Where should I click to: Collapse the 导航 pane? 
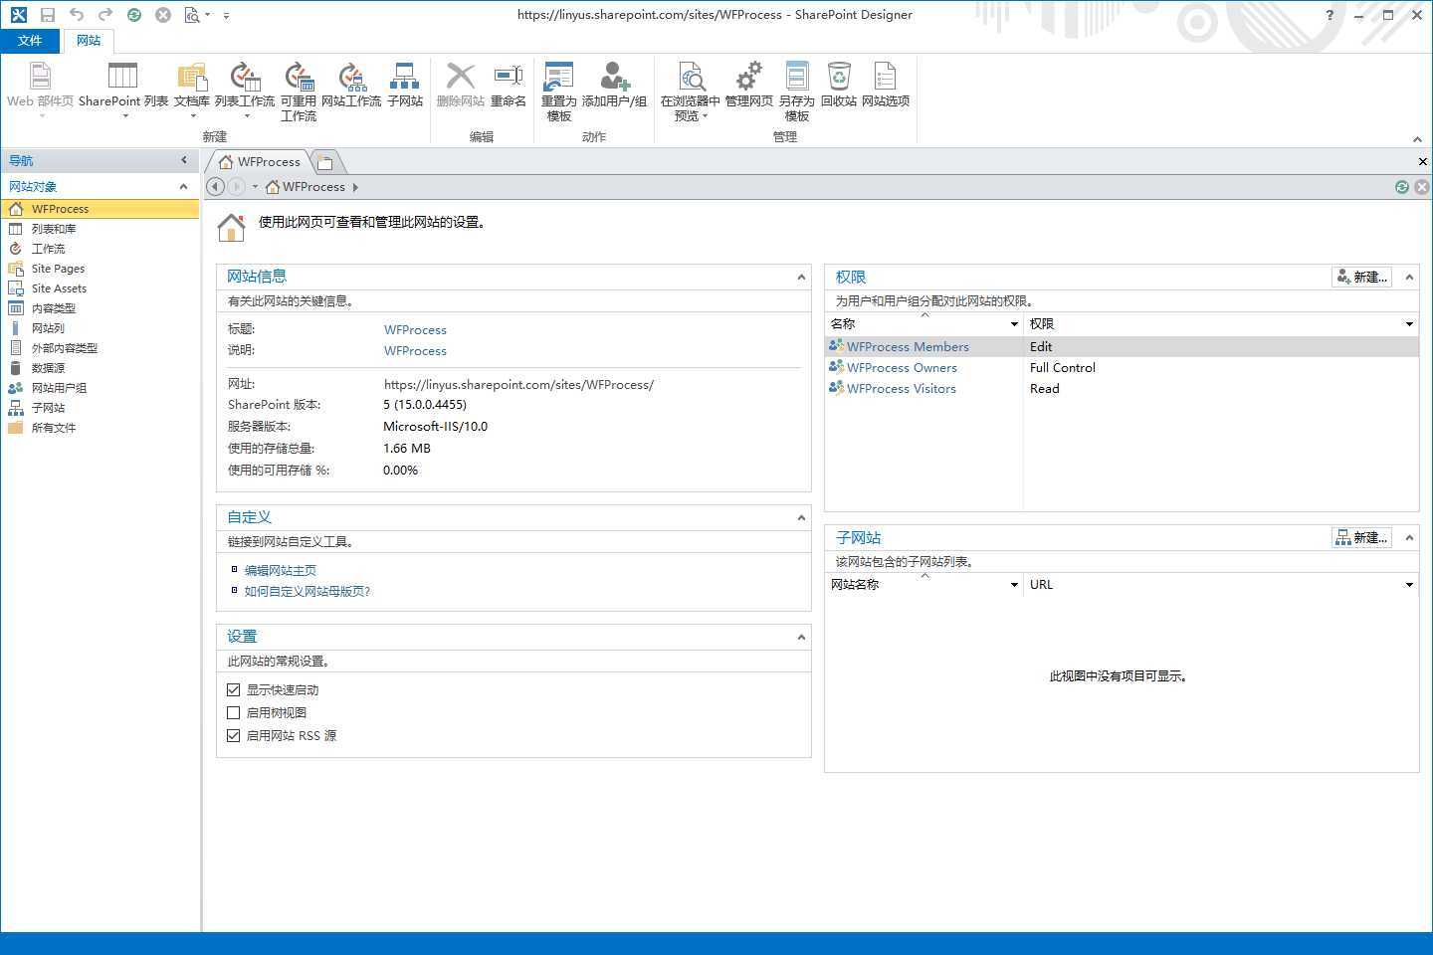(x=184, y=160)
